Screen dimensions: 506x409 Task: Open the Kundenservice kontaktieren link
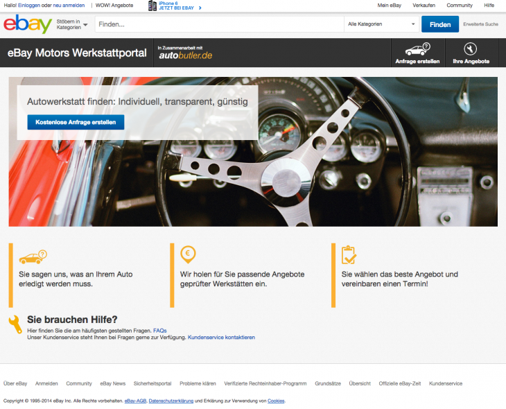click(x=221, y=337)
